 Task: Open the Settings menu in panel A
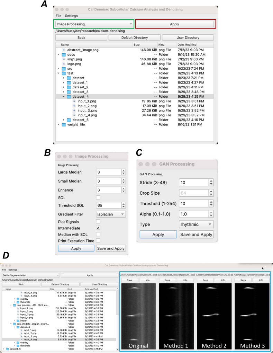click(71, 16)
